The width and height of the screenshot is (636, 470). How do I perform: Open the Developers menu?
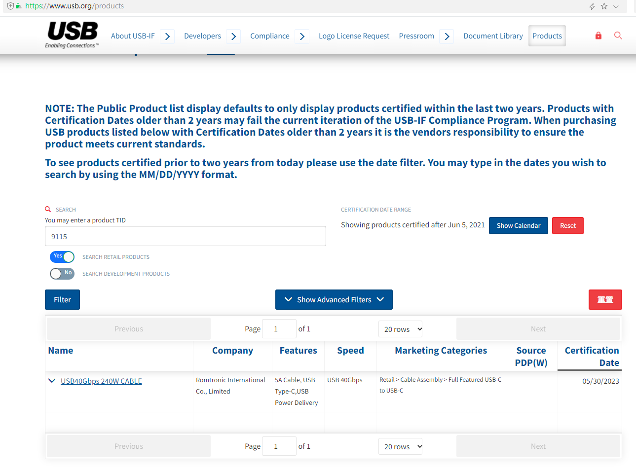pos(202,36)
